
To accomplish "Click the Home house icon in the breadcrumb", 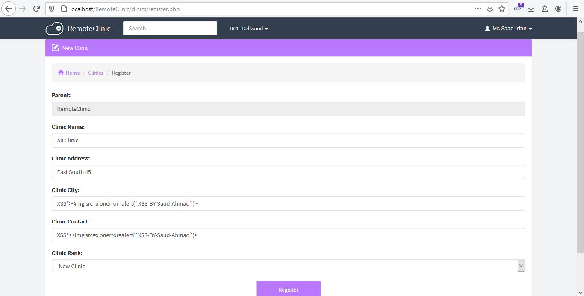I will pos(61,73).
